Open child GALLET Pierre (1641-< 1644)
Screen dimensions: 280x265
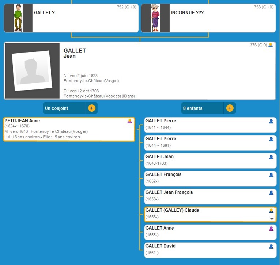(161, 121)
